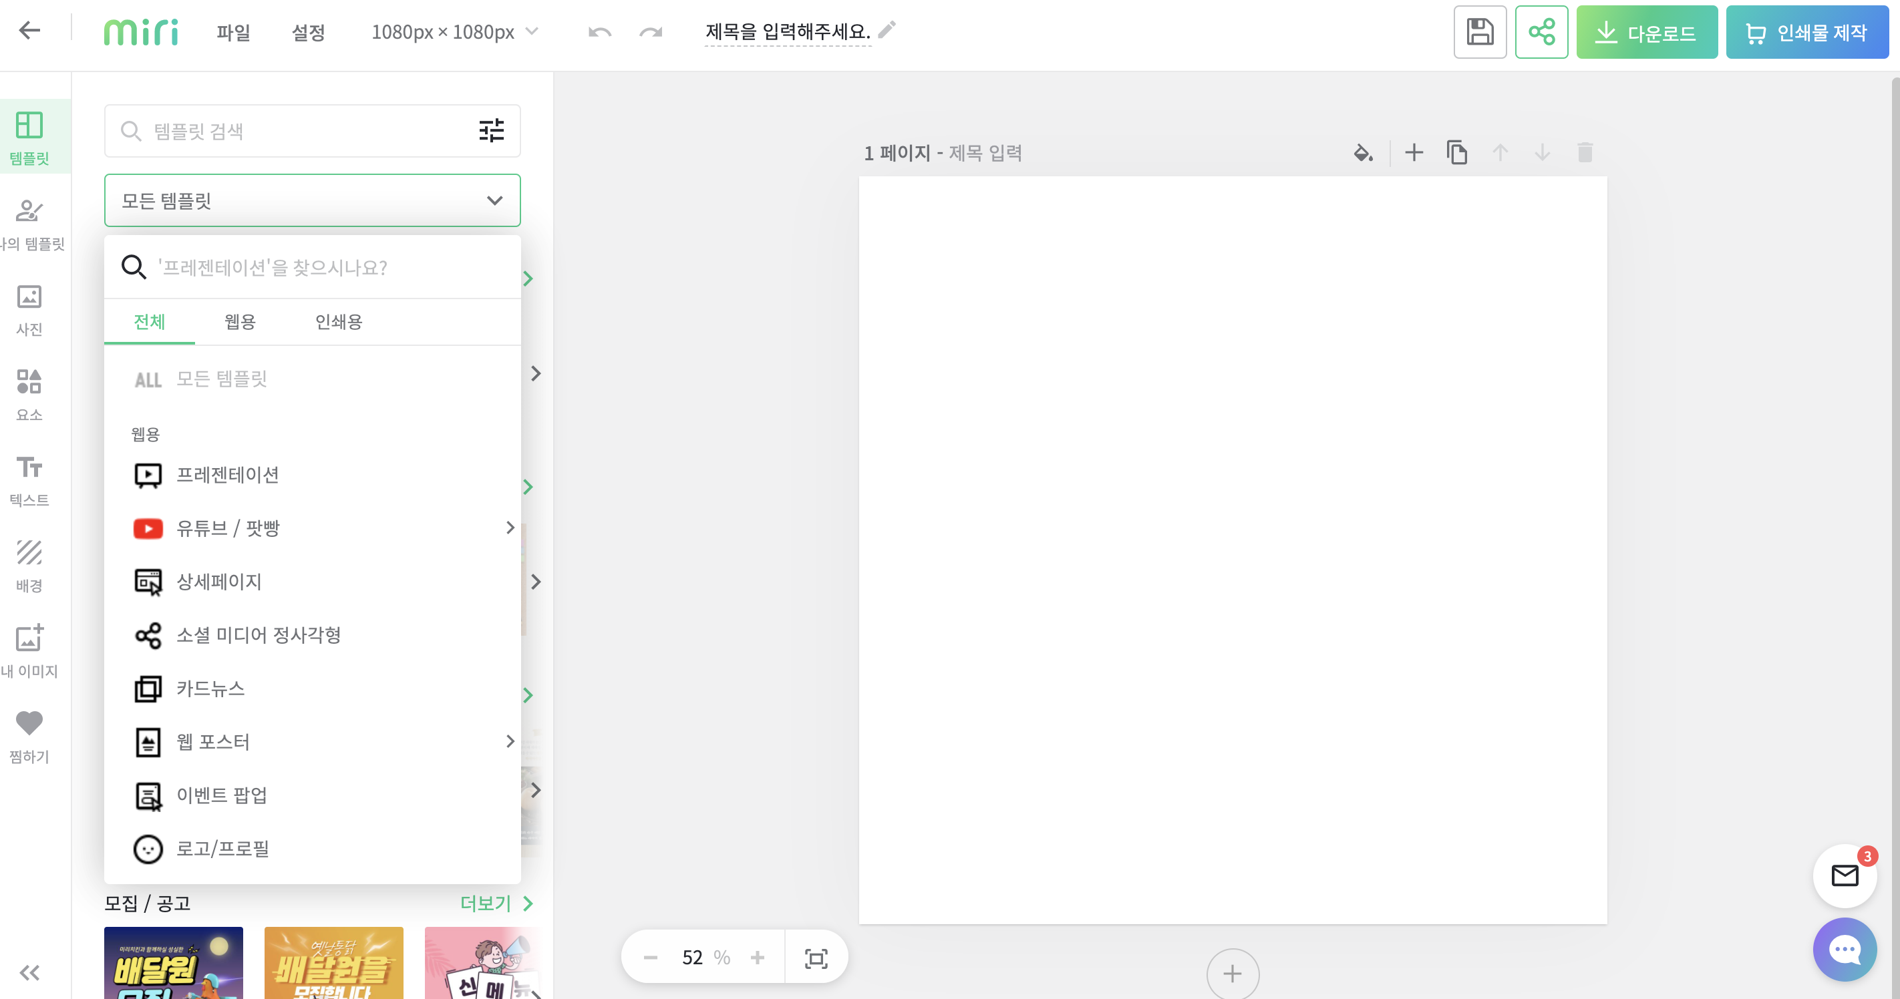Screen dimensions: 1900x999
Task: Open the 찜하기 favorites panel
Action: (x=29, y=736)
